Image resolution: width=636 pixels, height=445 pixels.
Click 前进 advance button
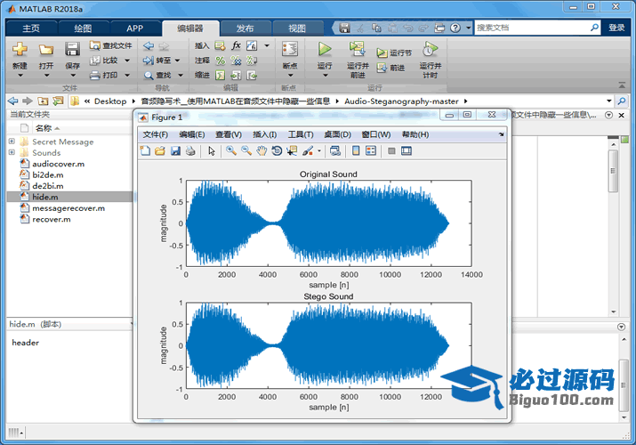pos(390,68)
